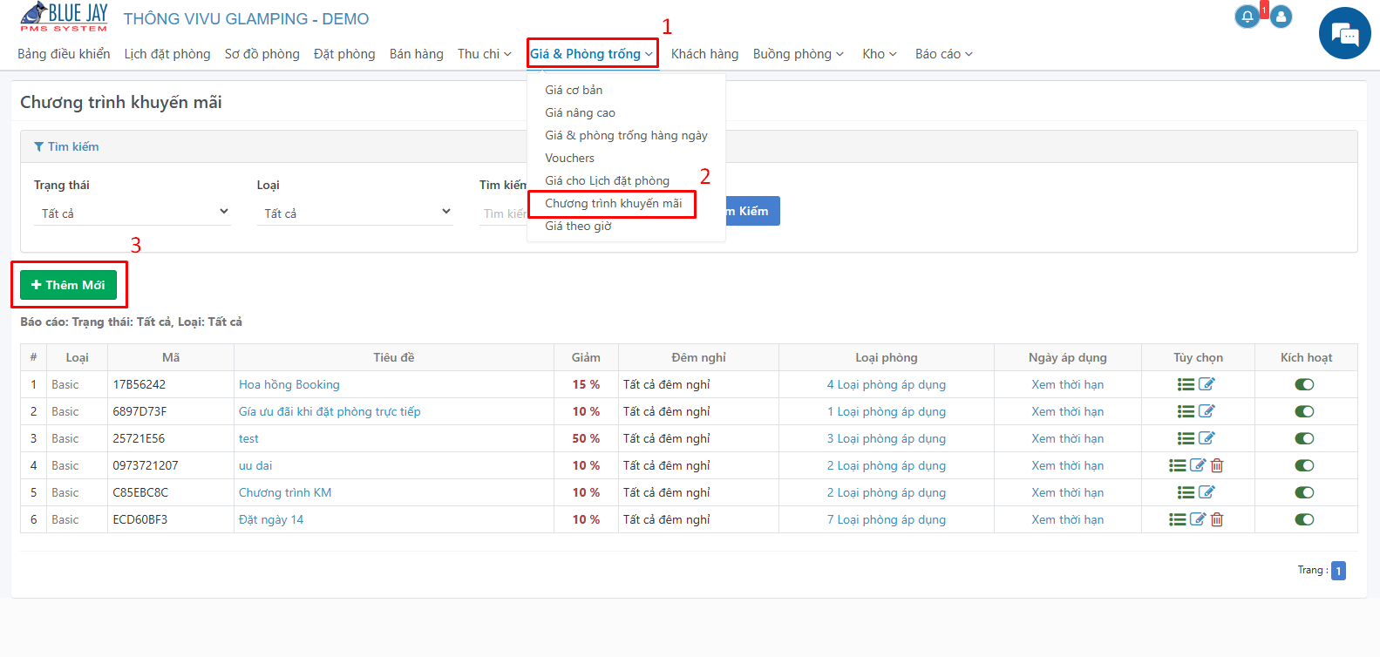The width and height of the screenshot is (1380, 657).
Task: Open the Hoa hồng Booking title link
Action: click(x=289, y=384)
